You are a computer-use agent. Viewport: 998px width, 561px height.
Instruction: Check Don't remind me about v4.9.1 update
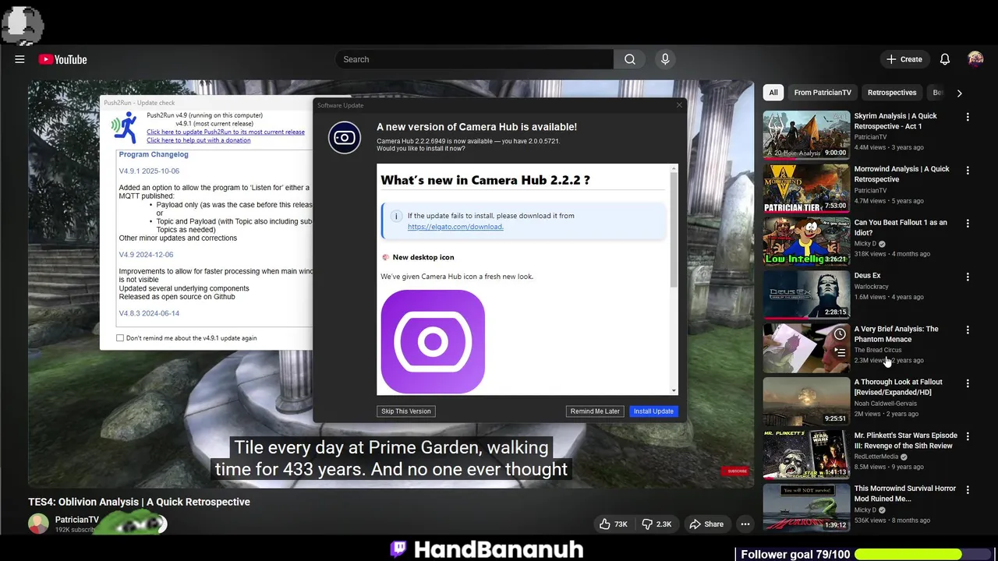120,338
